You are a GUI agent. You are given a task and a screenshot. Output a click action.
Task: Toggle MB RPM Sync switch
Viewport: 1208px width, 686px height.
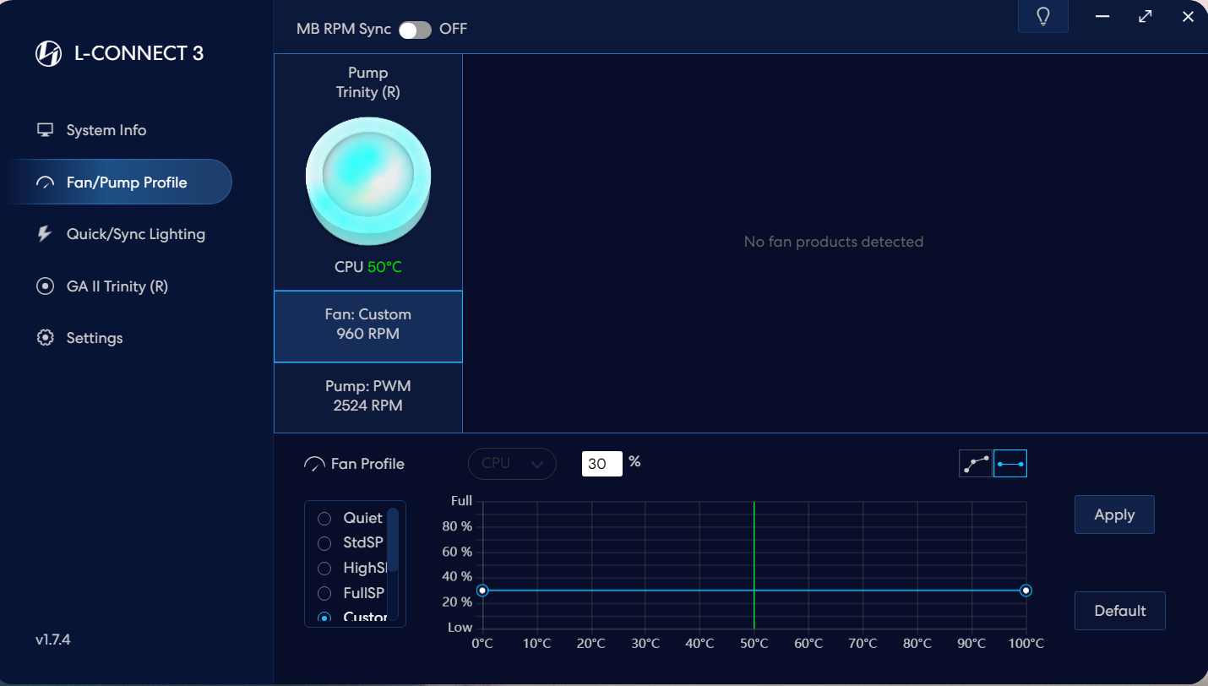pyautogui.click(x=415, y=30)
